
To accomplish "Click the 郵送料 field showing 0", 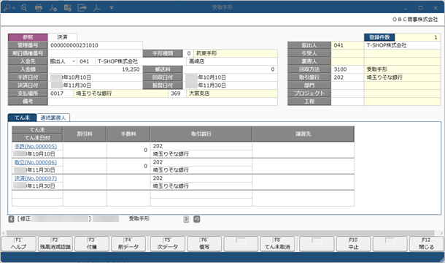I will 230,69.
